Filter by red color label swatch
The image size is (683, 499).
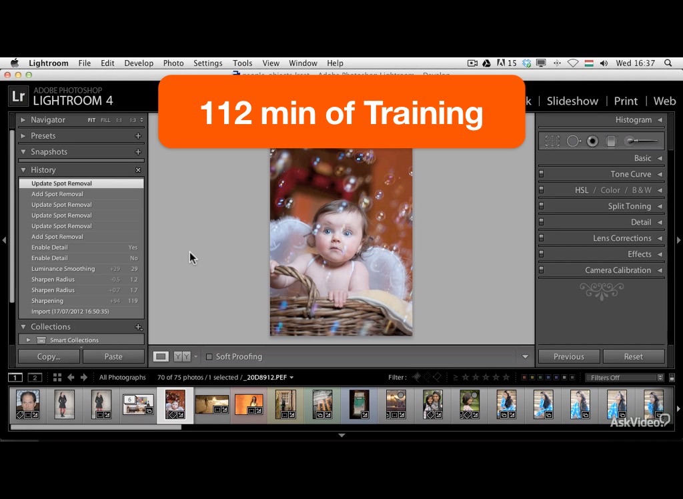tap(524, 378)
